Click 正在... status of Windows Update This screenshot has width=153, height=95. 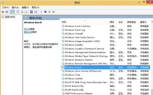pyautogui.click(x=121, y=78)
